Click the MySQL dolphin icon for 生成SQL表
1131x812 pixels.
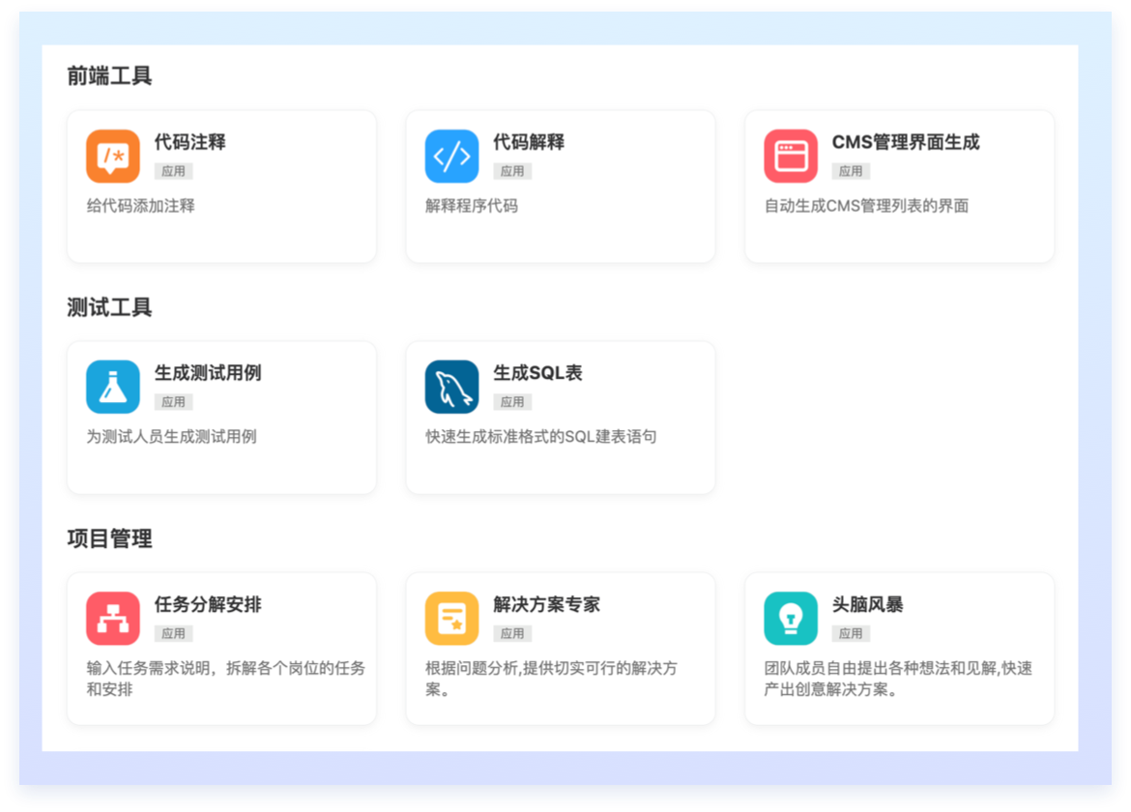coord(451,388)
